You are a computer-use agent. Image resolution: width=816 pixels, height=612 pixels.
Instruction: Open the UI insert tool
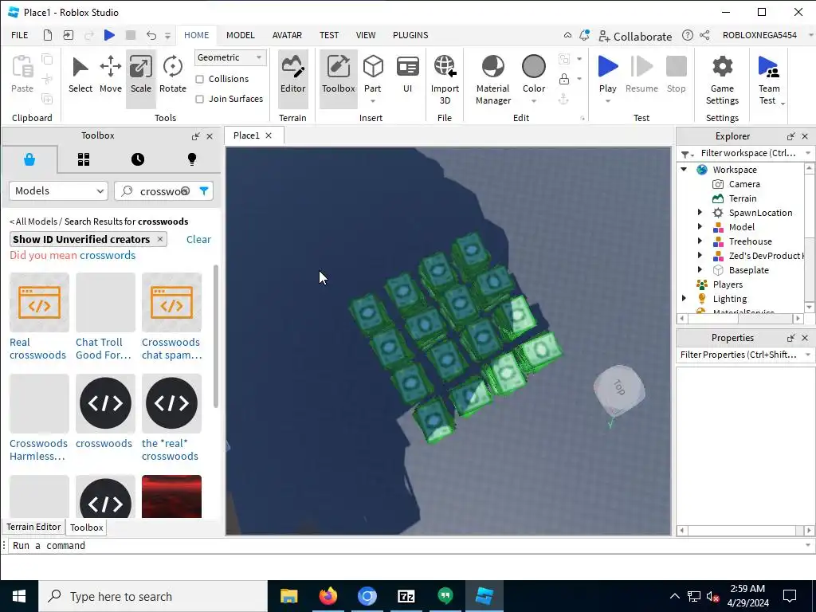[407, 76]
